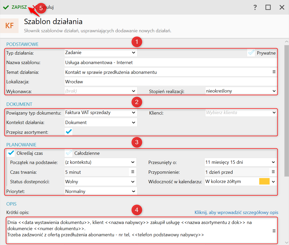Click the scrollbar down arrow

pyautogui.click(x=287, y=242)
